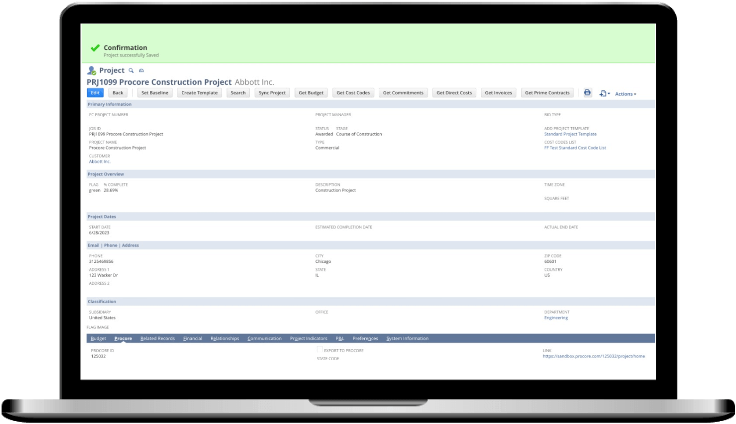Click the start date 6/28/2023
The height and width of the screenshot is (424, 736).
pyautogui.click(x=99, y=233)
